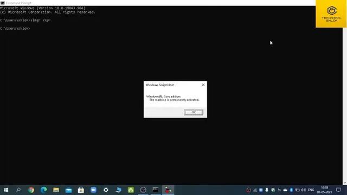Select the active red app on the taskbar
Image resolution: width=347 pixels, height=195 pixels.
point(168,190)
